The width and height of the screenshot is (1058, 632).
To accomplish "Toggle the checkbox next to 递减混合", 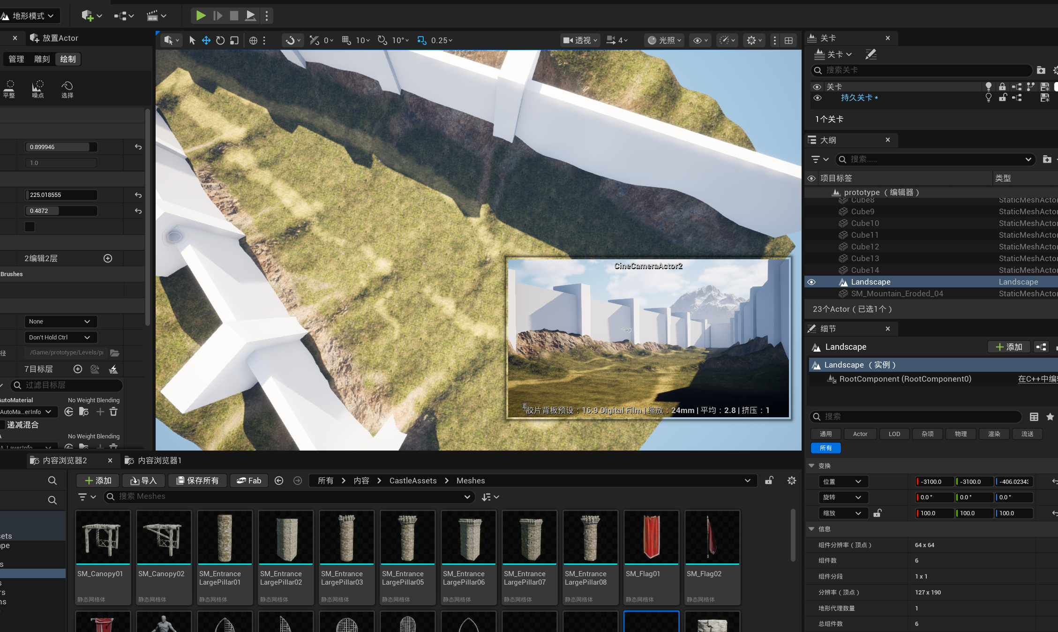I will tap(2, 425).
